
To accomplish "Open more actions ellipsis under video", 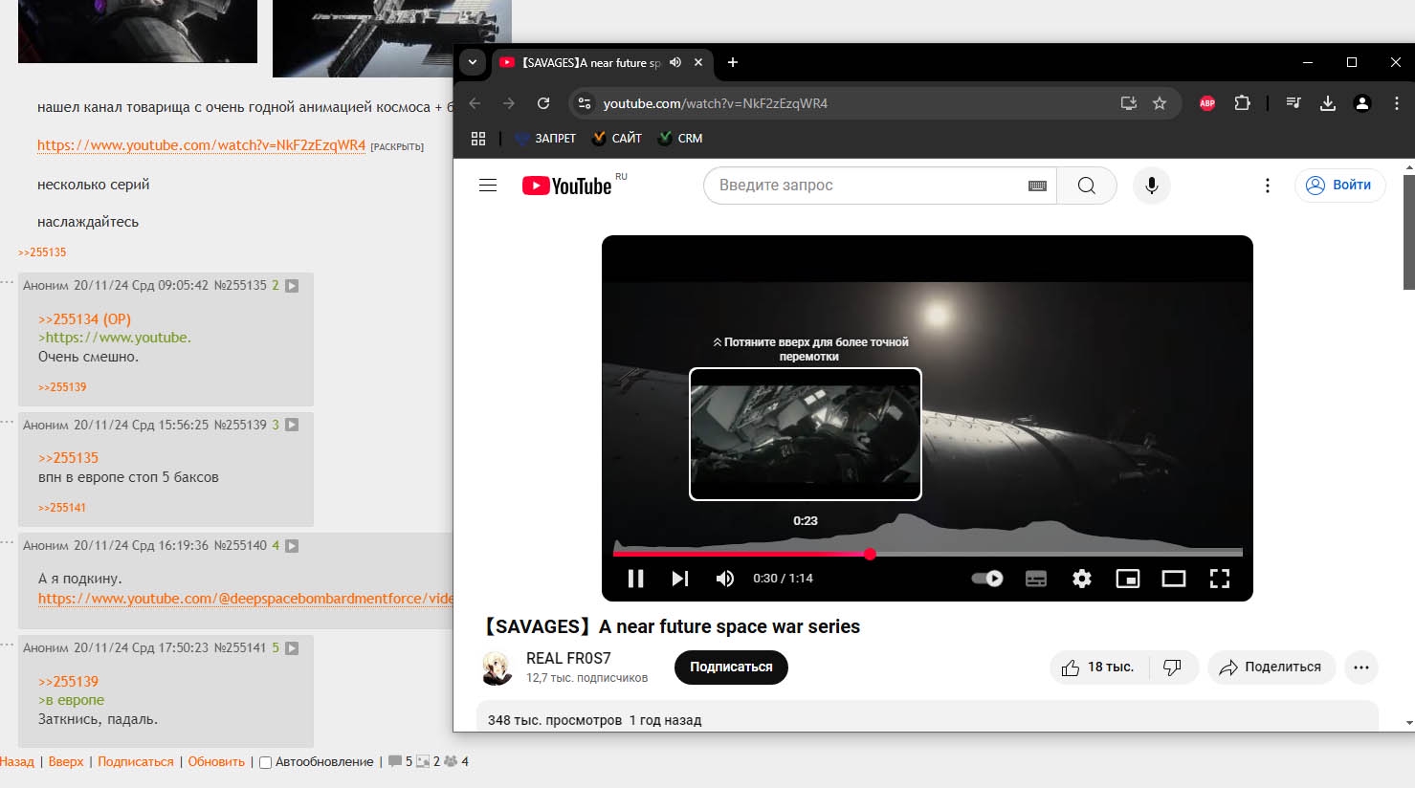I will coord(1361,668).
